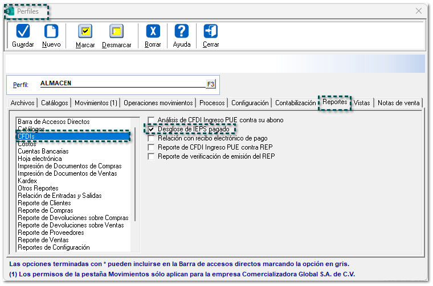The image size is (433, 286).
Task: Tick Relación con recibo electrónico de pago
Action: click(x=152, y=138)
